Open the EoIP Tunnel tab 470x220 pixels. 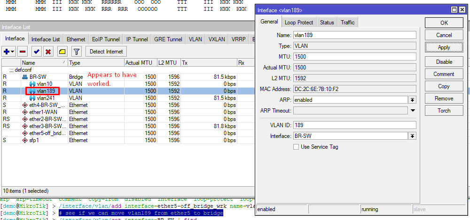tap(106, 39)
